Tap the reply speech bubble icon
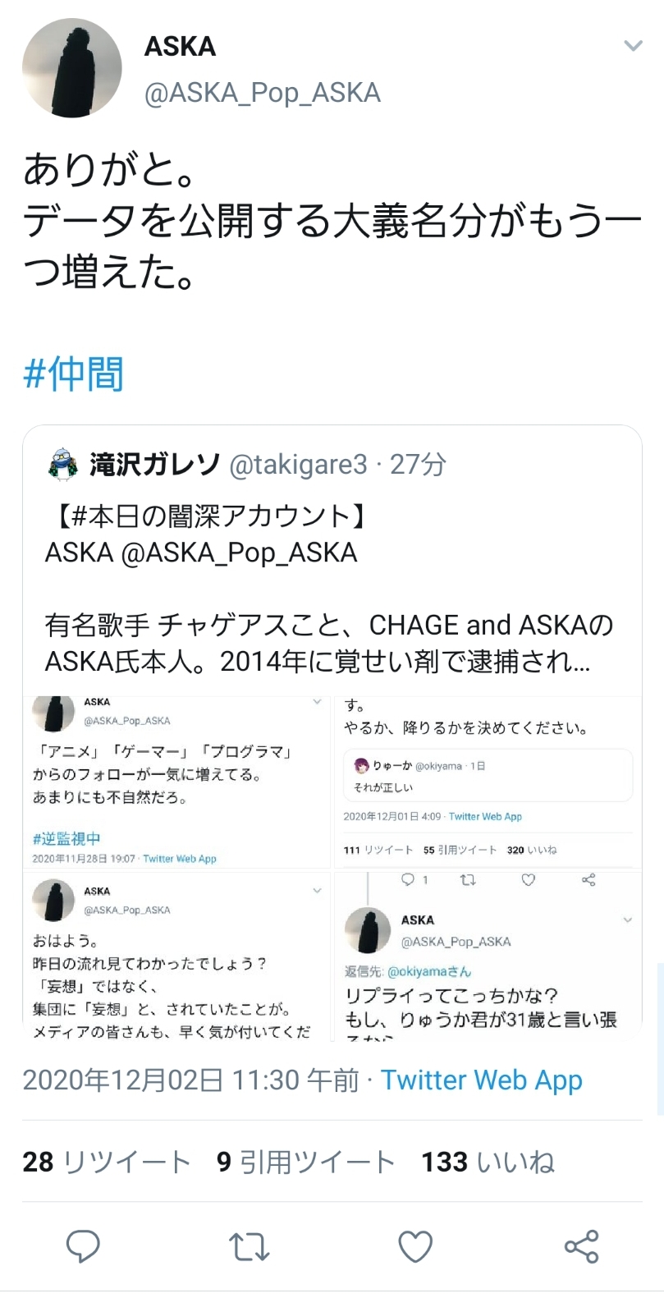 83,1247
